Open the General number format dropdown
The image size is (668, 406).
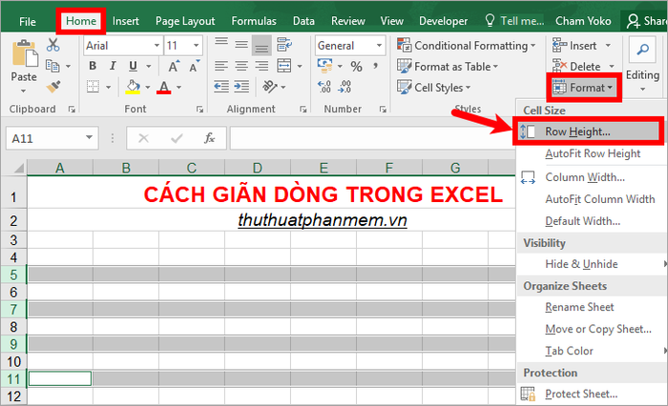[379, 46]
